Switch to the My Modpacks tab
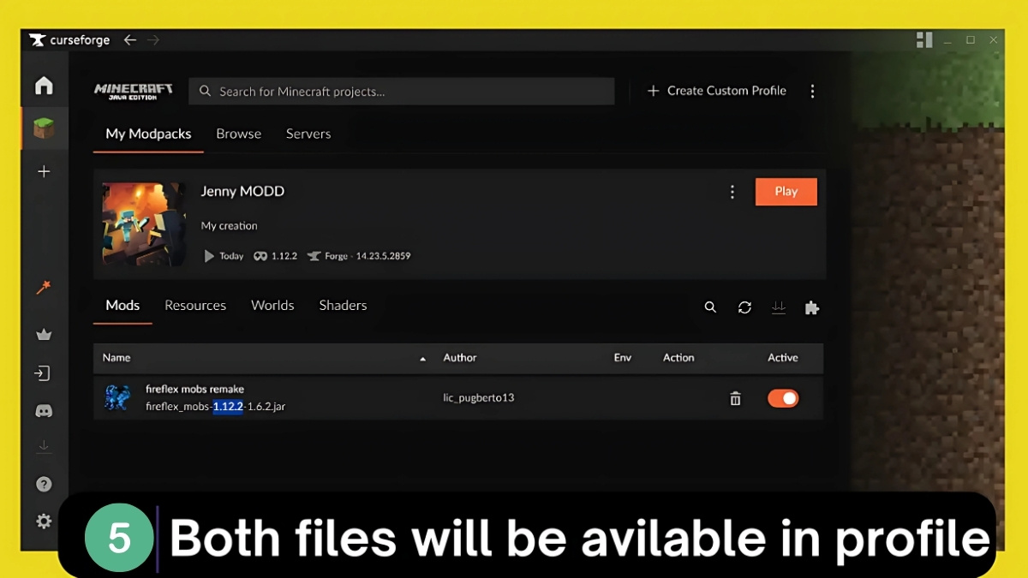Viewport: 1028px width, 578px height. 148,134
